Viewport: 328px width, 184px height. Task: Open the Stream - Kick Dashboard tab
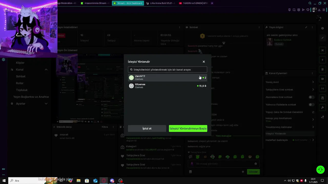click(x=128, y=3)
